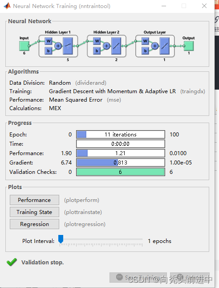Click the MATLAB logo in title bar
The height and width of the screenshot is (288, 219).
[7, 6]
